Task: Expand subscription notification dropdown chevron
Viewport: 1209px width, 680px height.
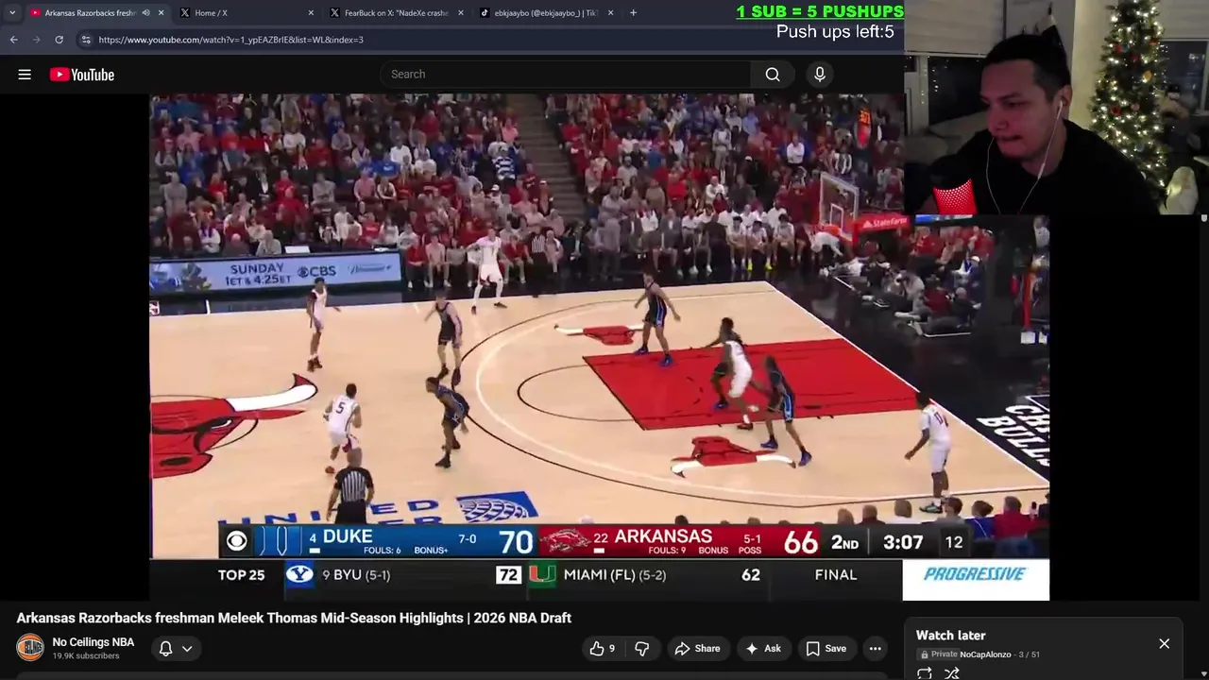Action: [x=187, y=648]
